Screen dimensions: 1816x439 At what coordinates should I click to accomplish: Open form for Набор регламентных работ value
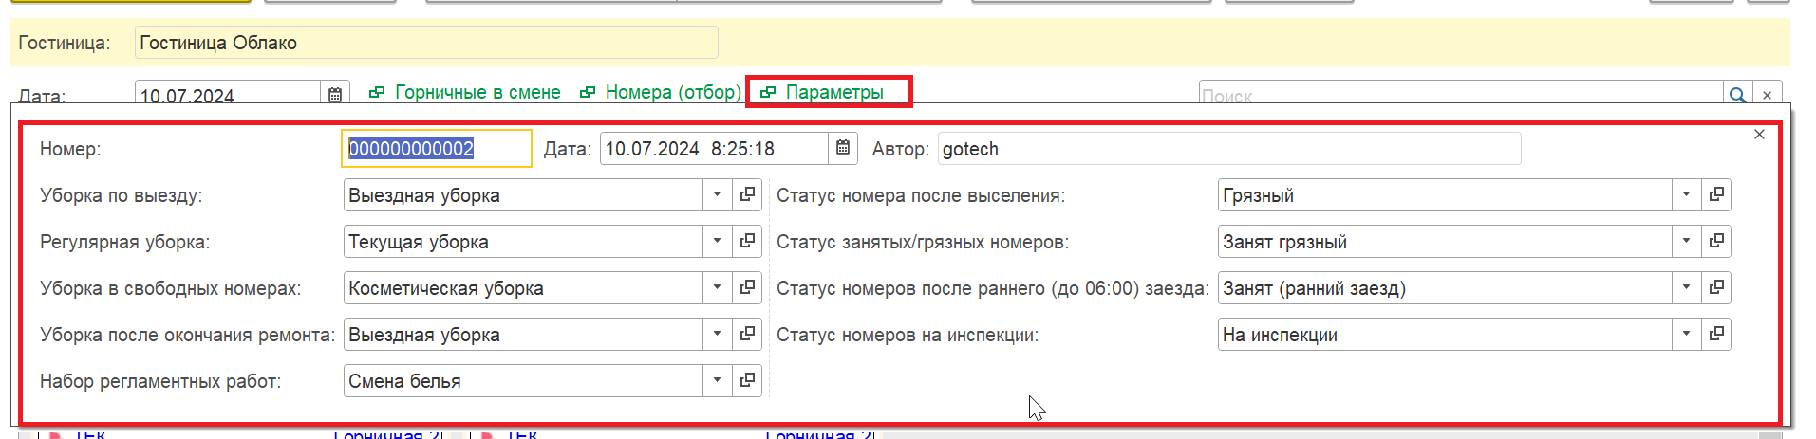tap(747, 380)
